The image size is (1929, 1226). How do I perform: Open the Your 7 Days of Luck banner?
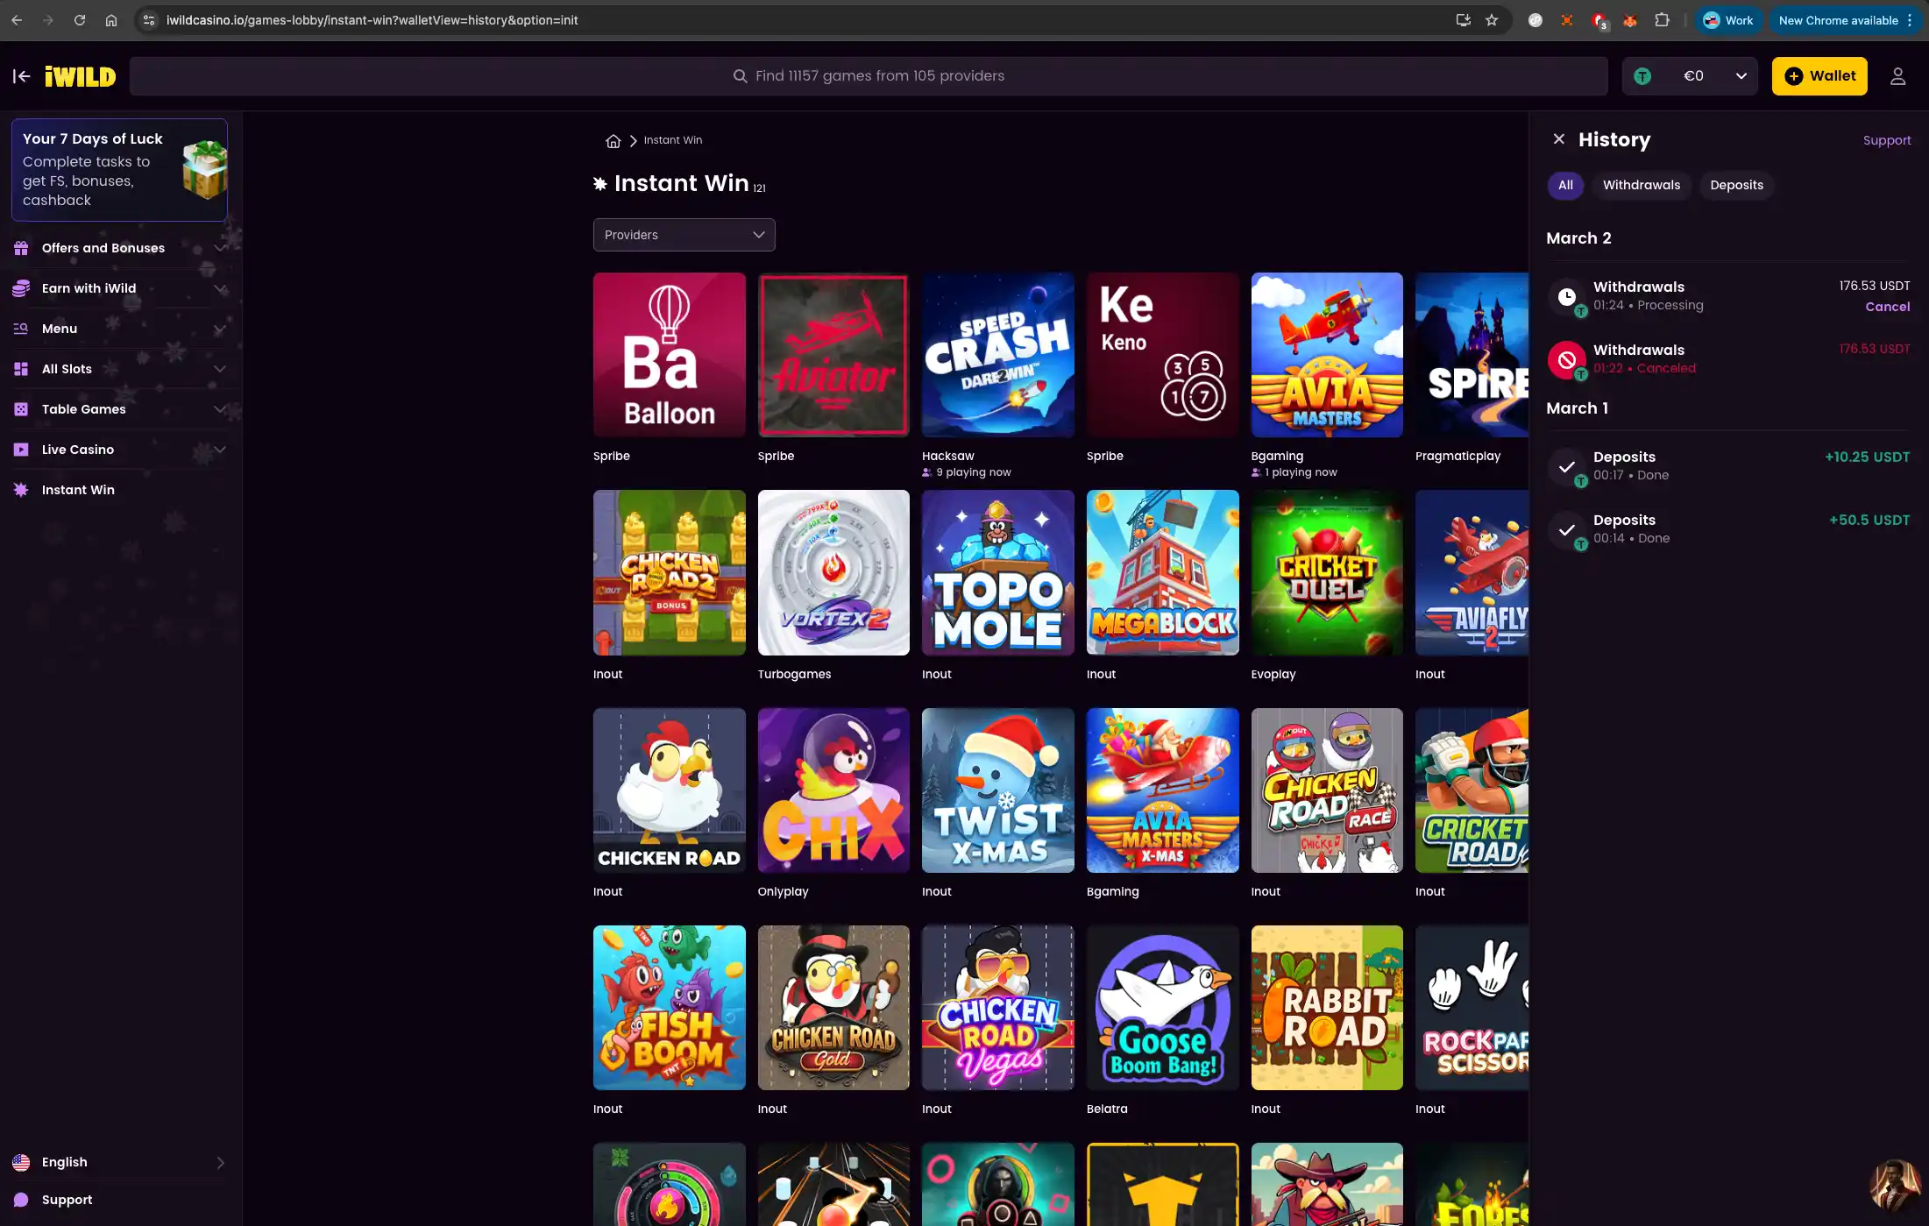click(x=119, y=170)
